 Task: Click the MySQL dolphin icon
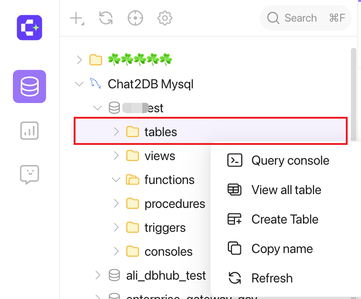pos(95,84)
